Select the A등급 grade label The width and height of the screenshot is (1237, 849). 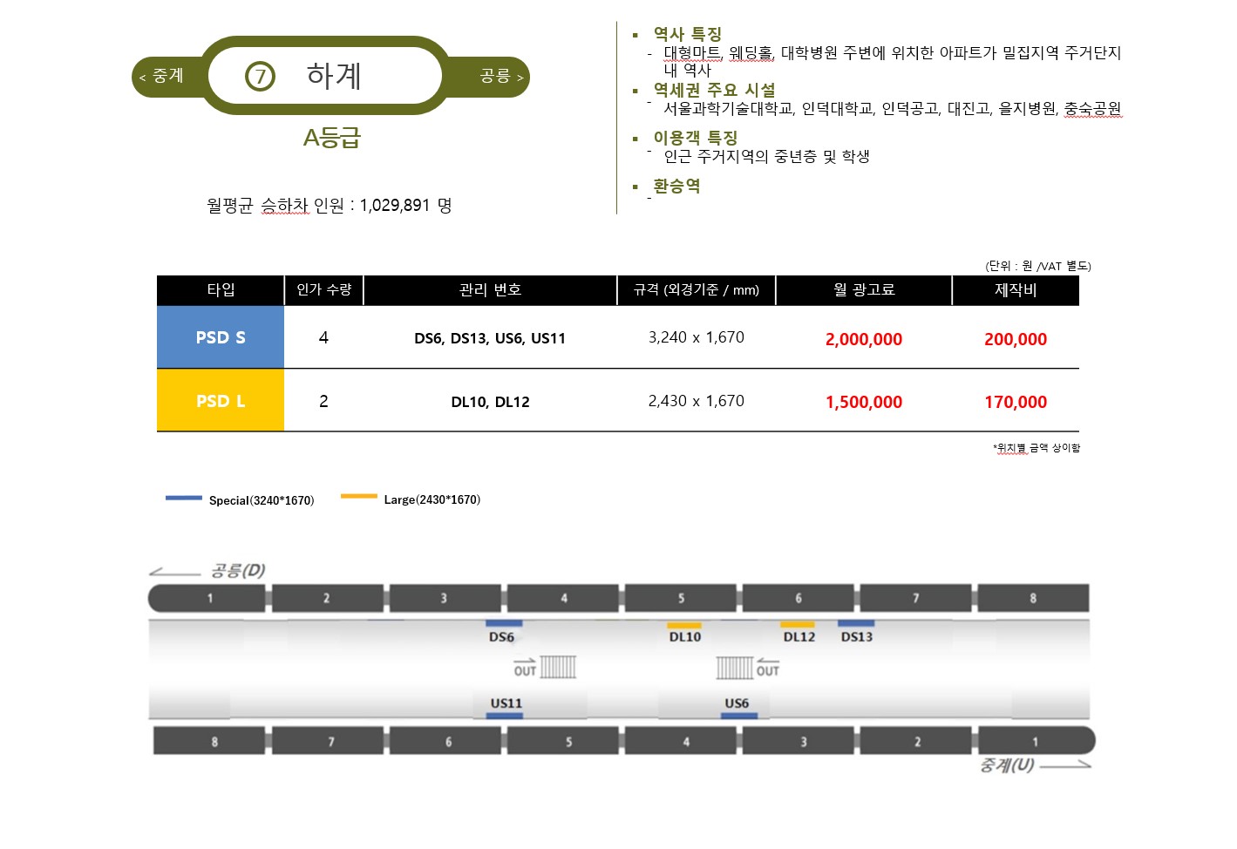point(331,138)
